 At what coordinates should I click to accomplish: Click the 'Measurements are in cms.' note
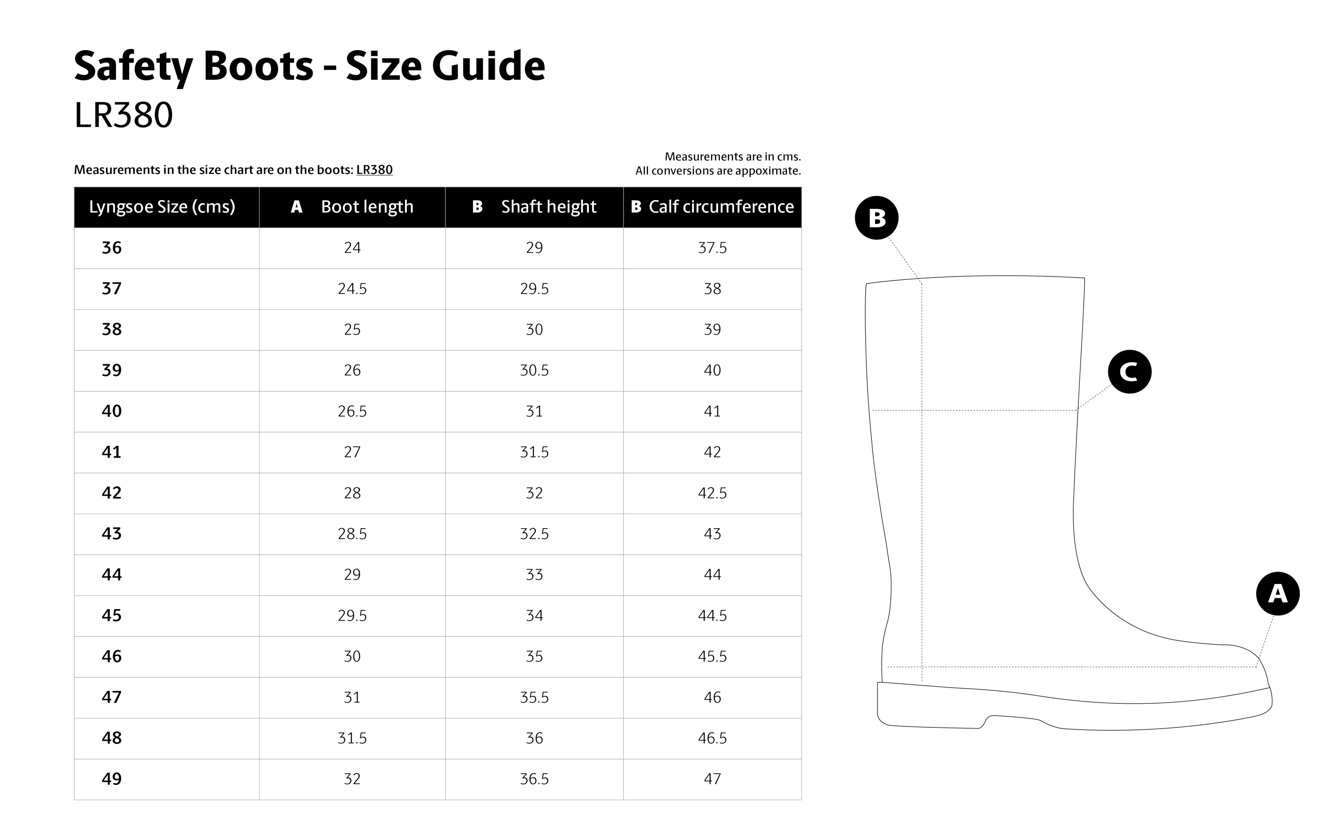coord(732,157)
